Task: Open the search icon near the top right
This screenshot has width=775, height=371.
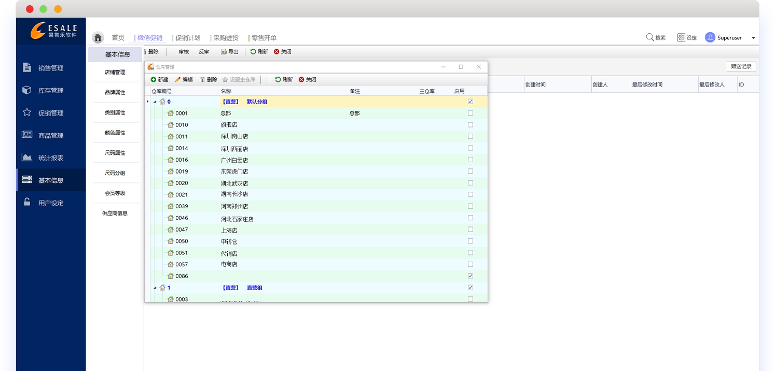Action: pos(649,37)
